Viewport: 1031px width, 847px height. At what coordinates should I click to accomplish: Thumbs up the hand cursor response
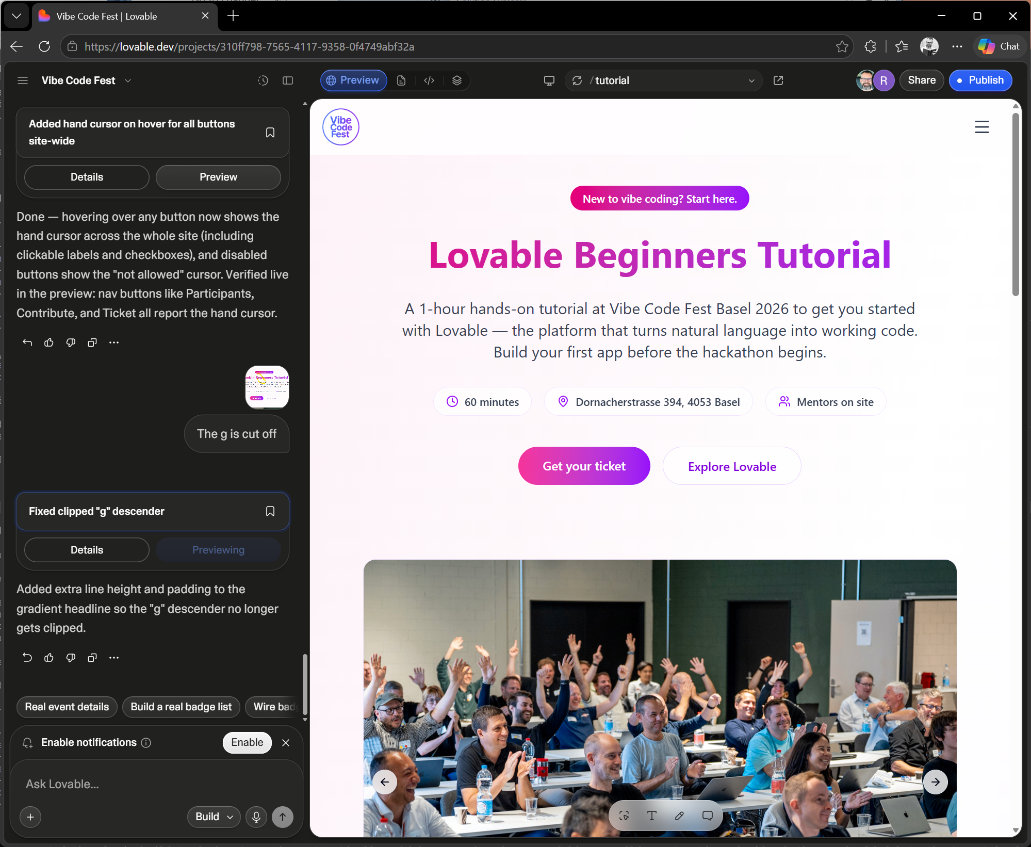click(49, 343)
